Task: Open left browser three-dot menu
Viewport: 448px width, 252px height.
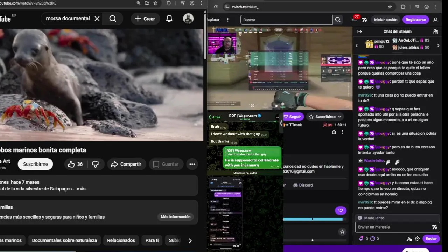Action: [201, 3]
